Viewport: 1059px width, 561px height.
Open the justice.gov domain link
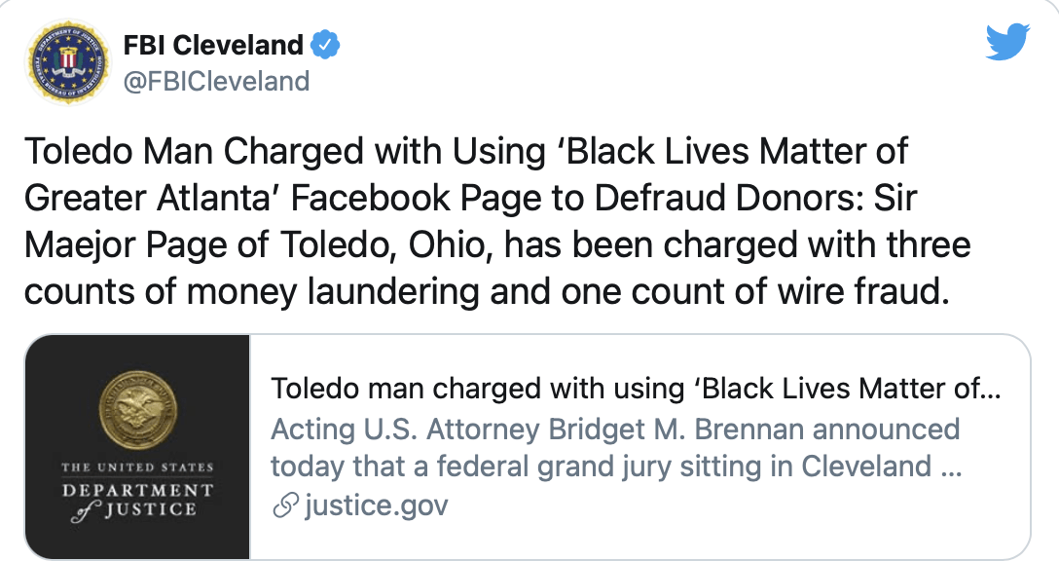pyautogui.click(x=376, y=505)
